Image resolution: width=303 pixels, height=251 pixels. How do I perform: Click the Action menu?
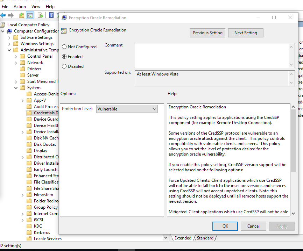(x=20, y=6)
